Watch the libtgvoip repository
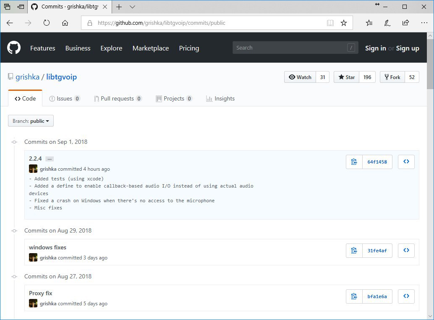Image resolution: width=434 pixels, height=320 pixels. pyautogui.click(x=300, y=77)
